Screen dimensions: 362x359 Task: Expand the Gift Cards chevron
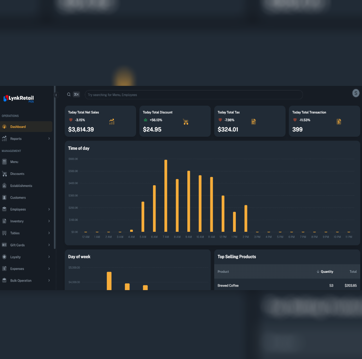coord(49,245)
